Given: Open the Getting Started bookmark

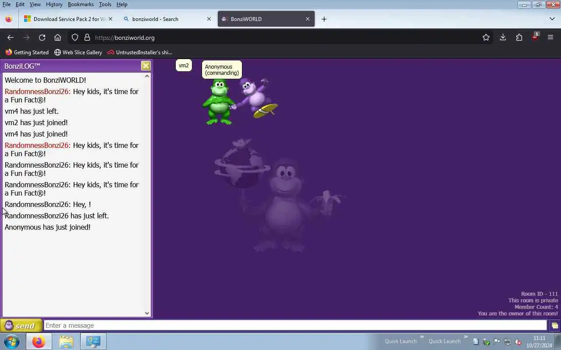Looking at the screenshot, I should 27,52.
